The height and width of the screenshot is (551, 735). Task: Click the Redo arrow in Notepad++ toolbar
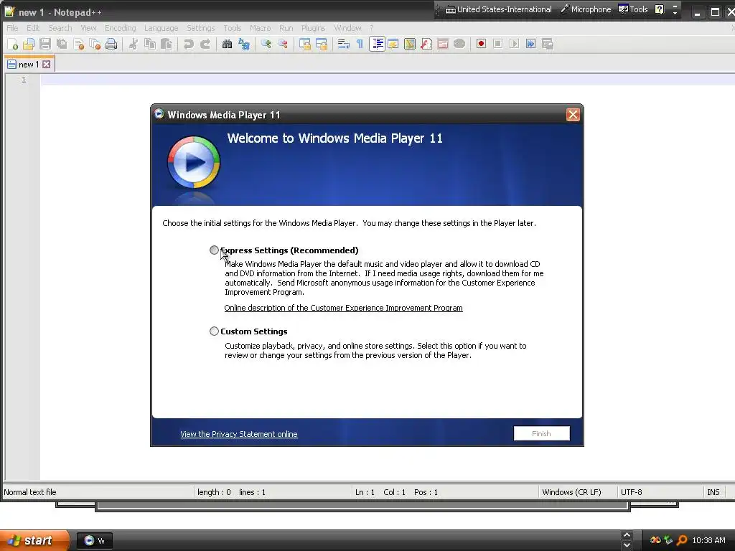coord(205,44)
